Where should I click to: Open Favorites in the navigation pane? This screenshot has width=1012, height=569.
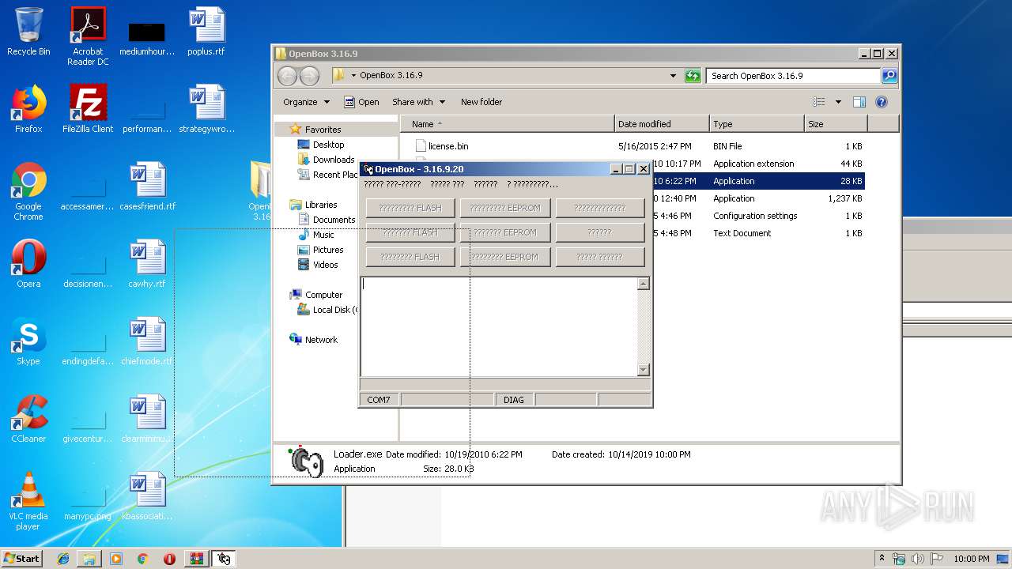point(315,130)
